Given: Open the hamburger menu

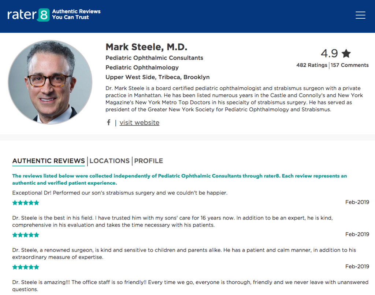Looking at the screenshot, I should [x=360, y=15].
